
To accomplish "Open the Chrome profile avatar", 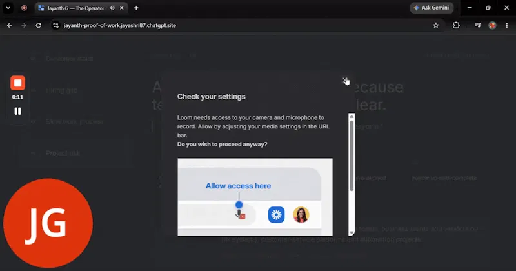I will point(492,25).
